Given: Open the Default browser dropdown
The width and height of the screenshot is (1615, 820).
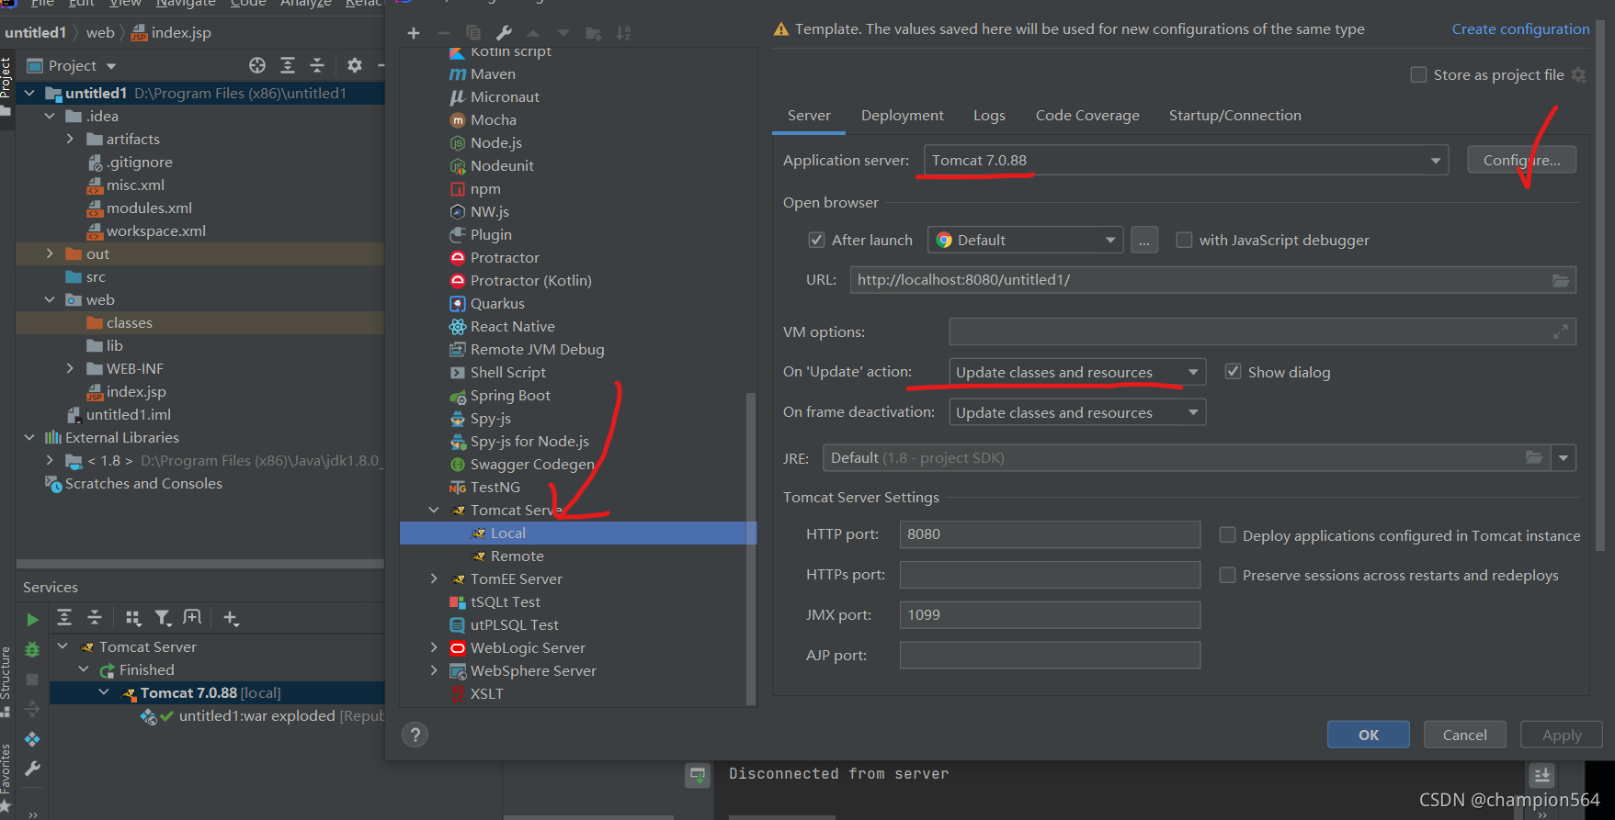Looking at the screenshot, I should tap(1025, 240).
